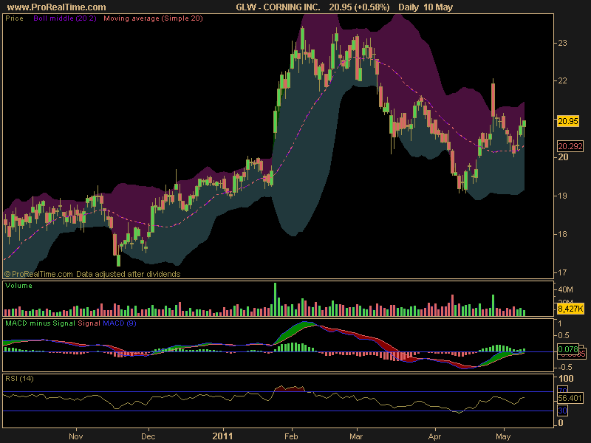Click the 18 price axis label

562,234
